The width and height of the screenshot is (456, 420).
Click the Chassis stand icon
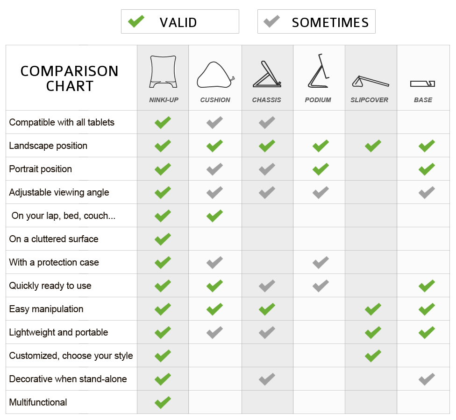267,74
